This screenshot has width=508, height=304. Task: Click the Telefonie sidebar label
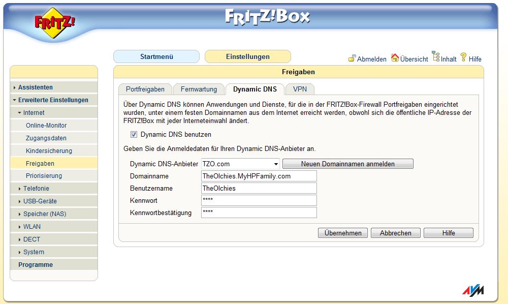click(36, 189)
